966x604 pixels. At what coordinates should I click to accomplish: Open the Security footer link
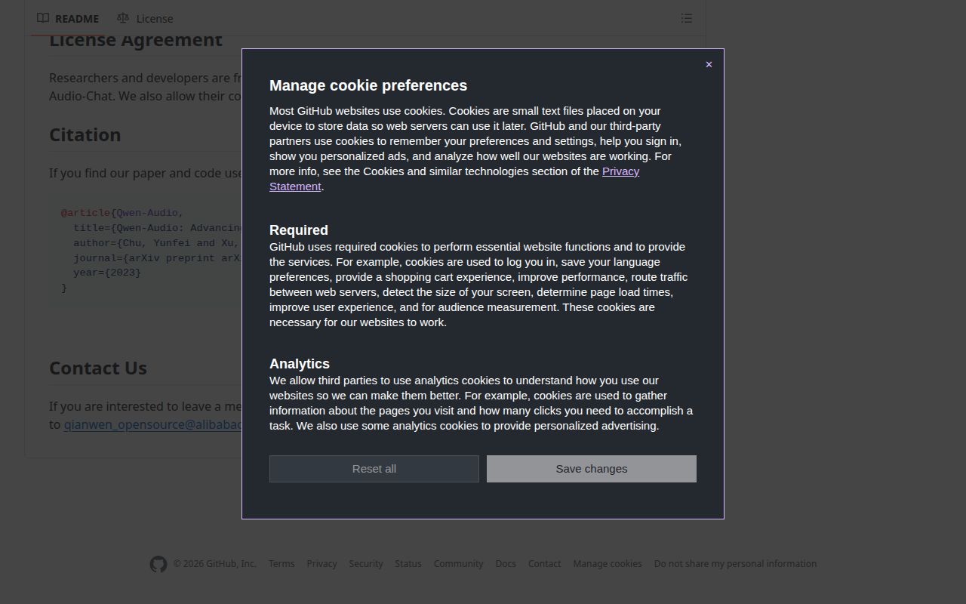click(366, 564)
